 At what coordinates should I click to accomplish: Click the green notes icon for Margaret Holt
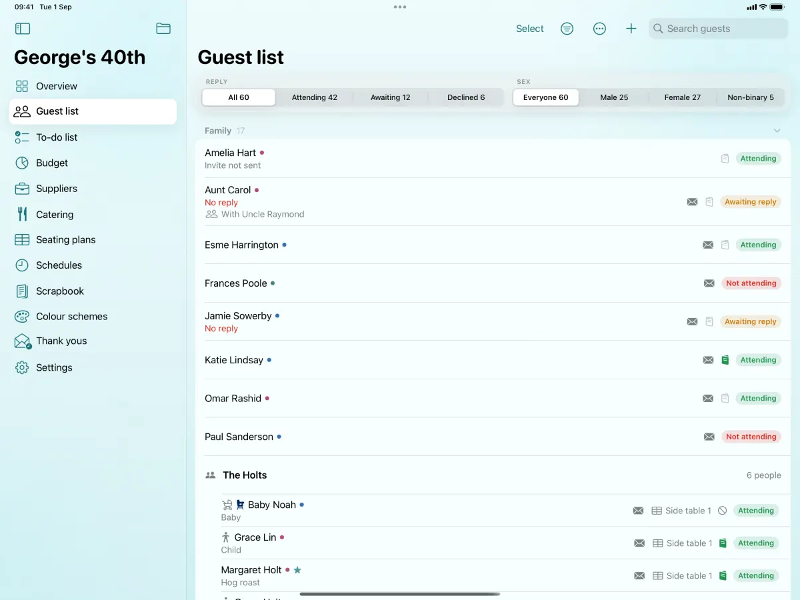click(x=723, y=576)
